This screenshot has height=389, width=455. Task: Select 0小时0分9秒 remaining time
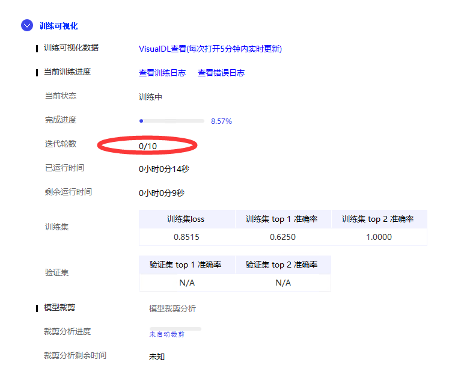pyautogui.click(x=162, y=193)
